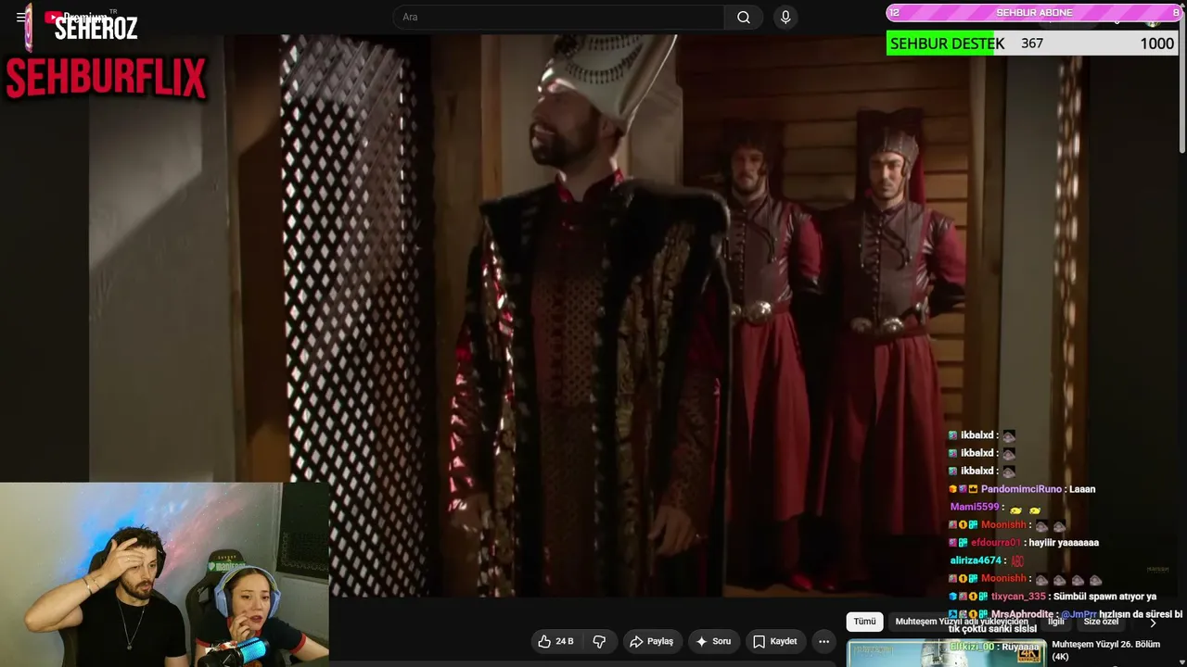Image resolution: width=1187 pixels, height=667 pixels.
Task: Open the Muhteşem Yüzyıl 26. Bölüm title
Action: click(1106, 650)
